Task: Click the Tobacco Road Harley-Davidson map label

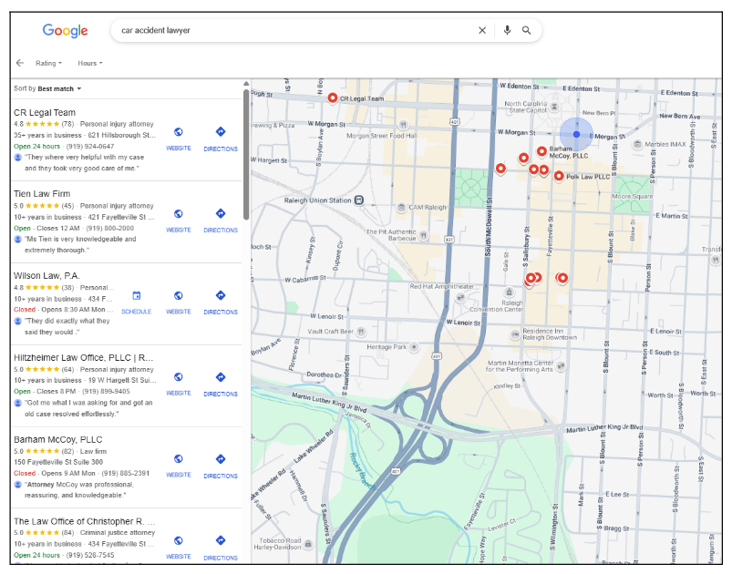Action: pyautogui.click(x=278, y=544)
